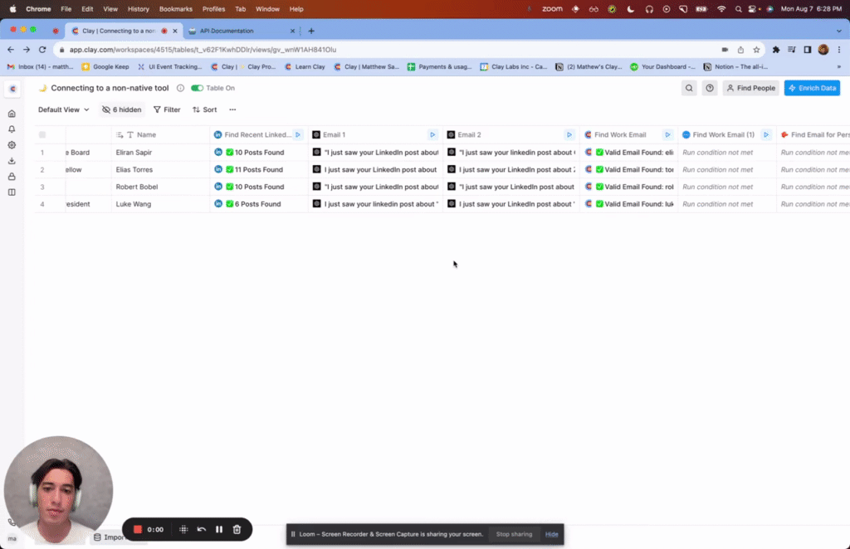Open the Sort options

pos(204,109)
